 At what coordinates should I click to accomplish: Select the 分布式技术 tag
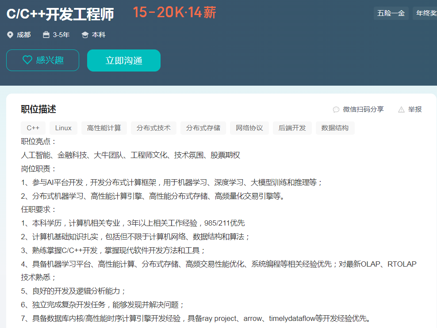tap(153, 128)
